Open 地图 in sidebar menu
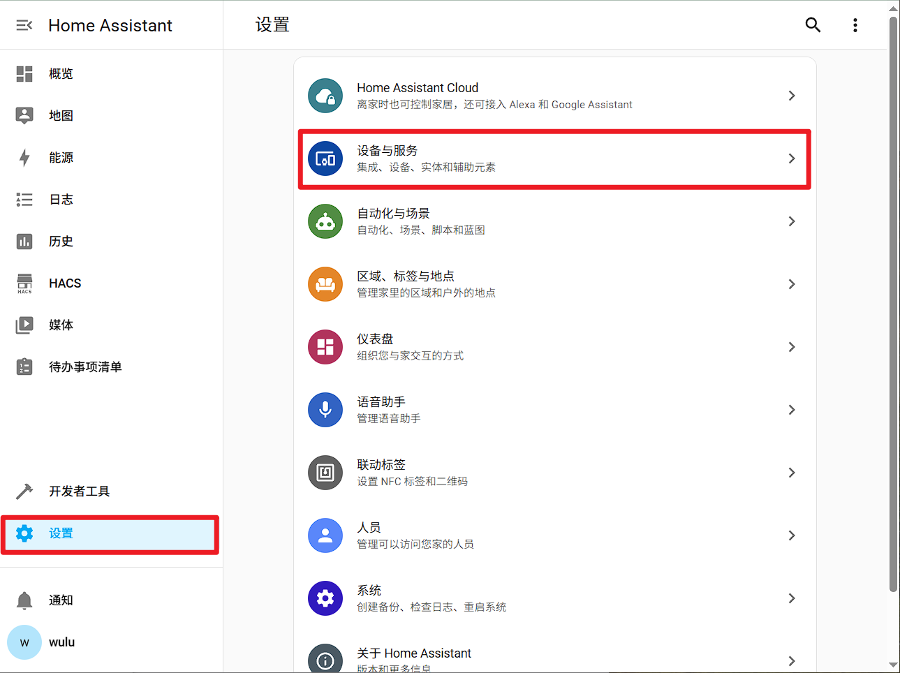The image size is (900, 673). pos(61,116)
